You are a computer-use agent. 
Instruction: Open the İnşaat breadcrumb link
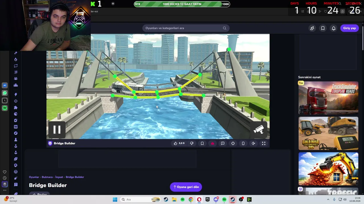pyautogui.click(x=59, y=177)
